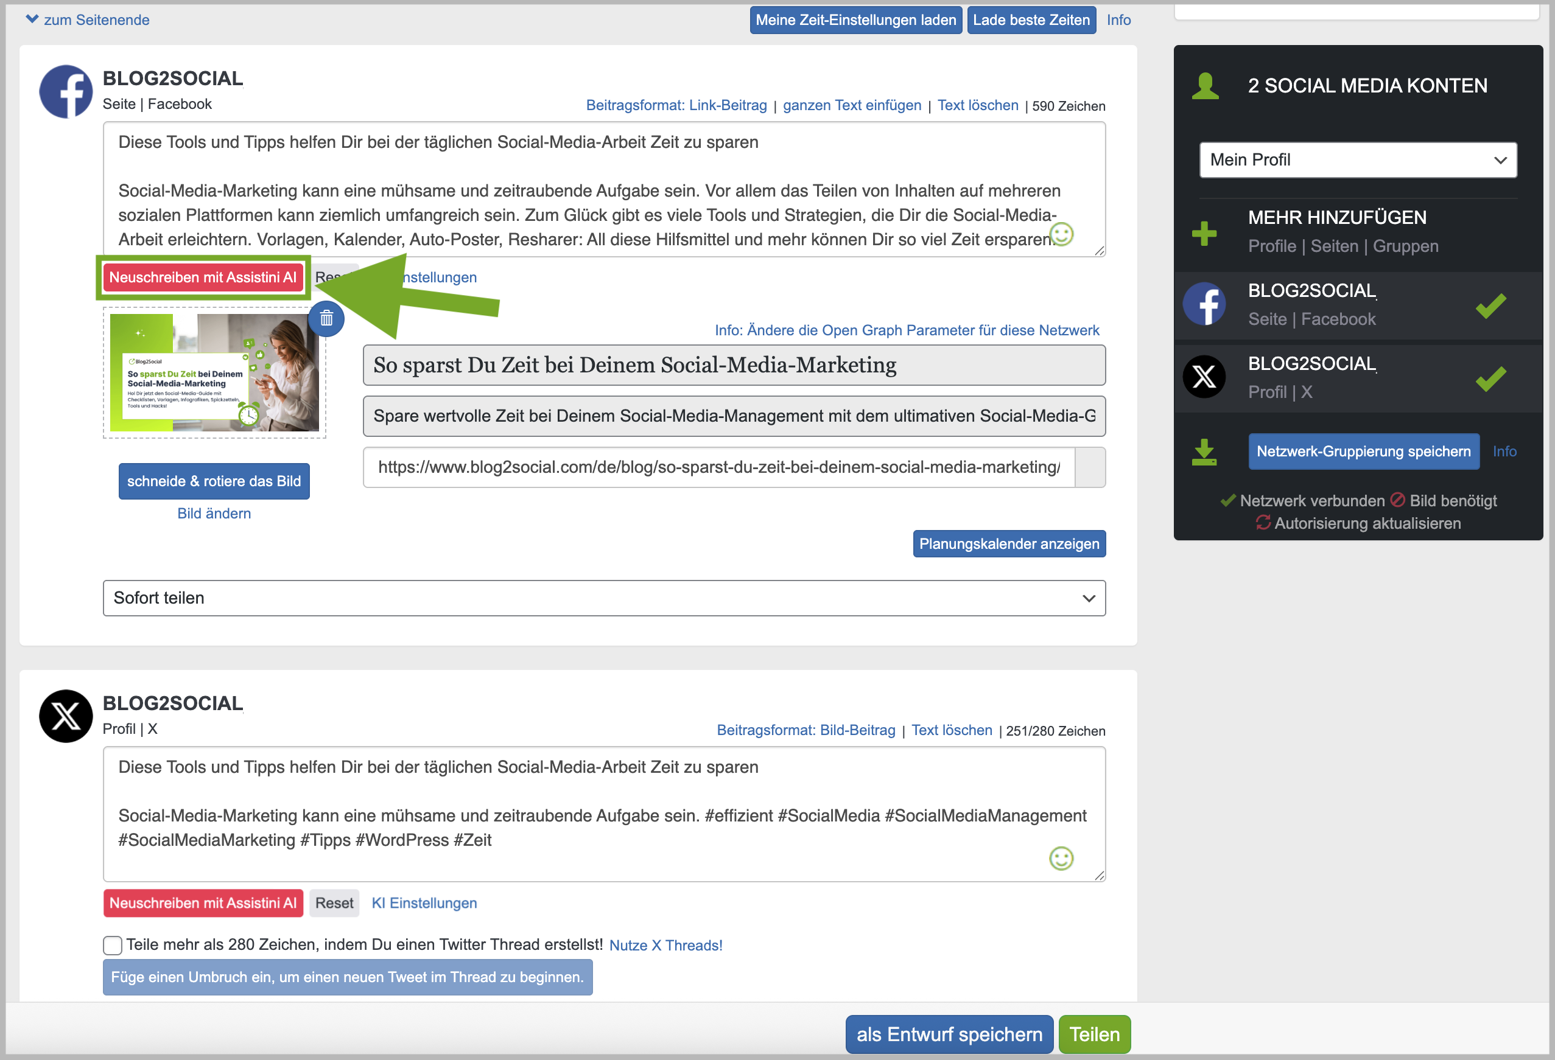Click the trash icon on the post image

point(326,318)
